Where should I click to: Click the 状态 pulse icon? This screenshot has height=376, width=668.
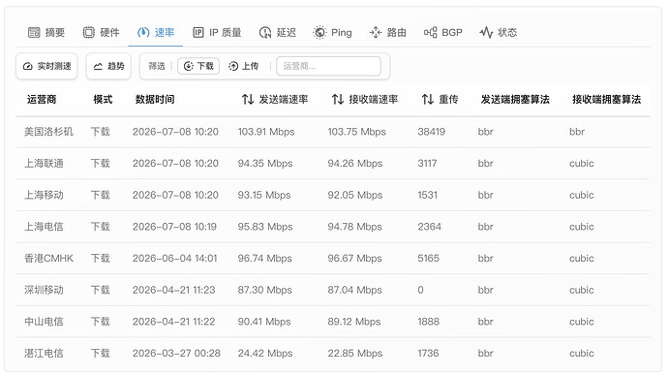tap(486, 32)
